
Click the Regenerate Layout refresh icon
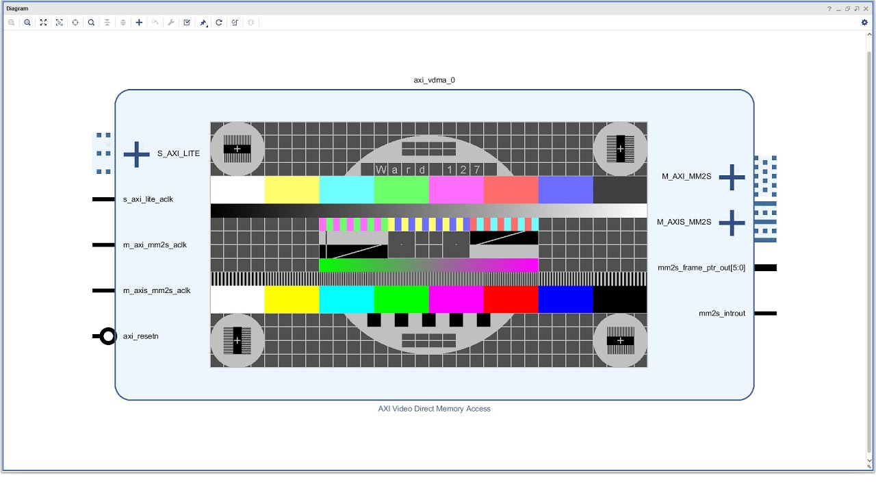click(219, 23)
